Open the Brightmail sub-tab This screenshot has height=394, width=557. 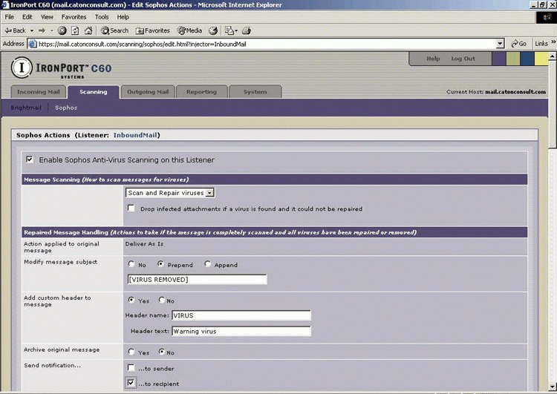26,108
